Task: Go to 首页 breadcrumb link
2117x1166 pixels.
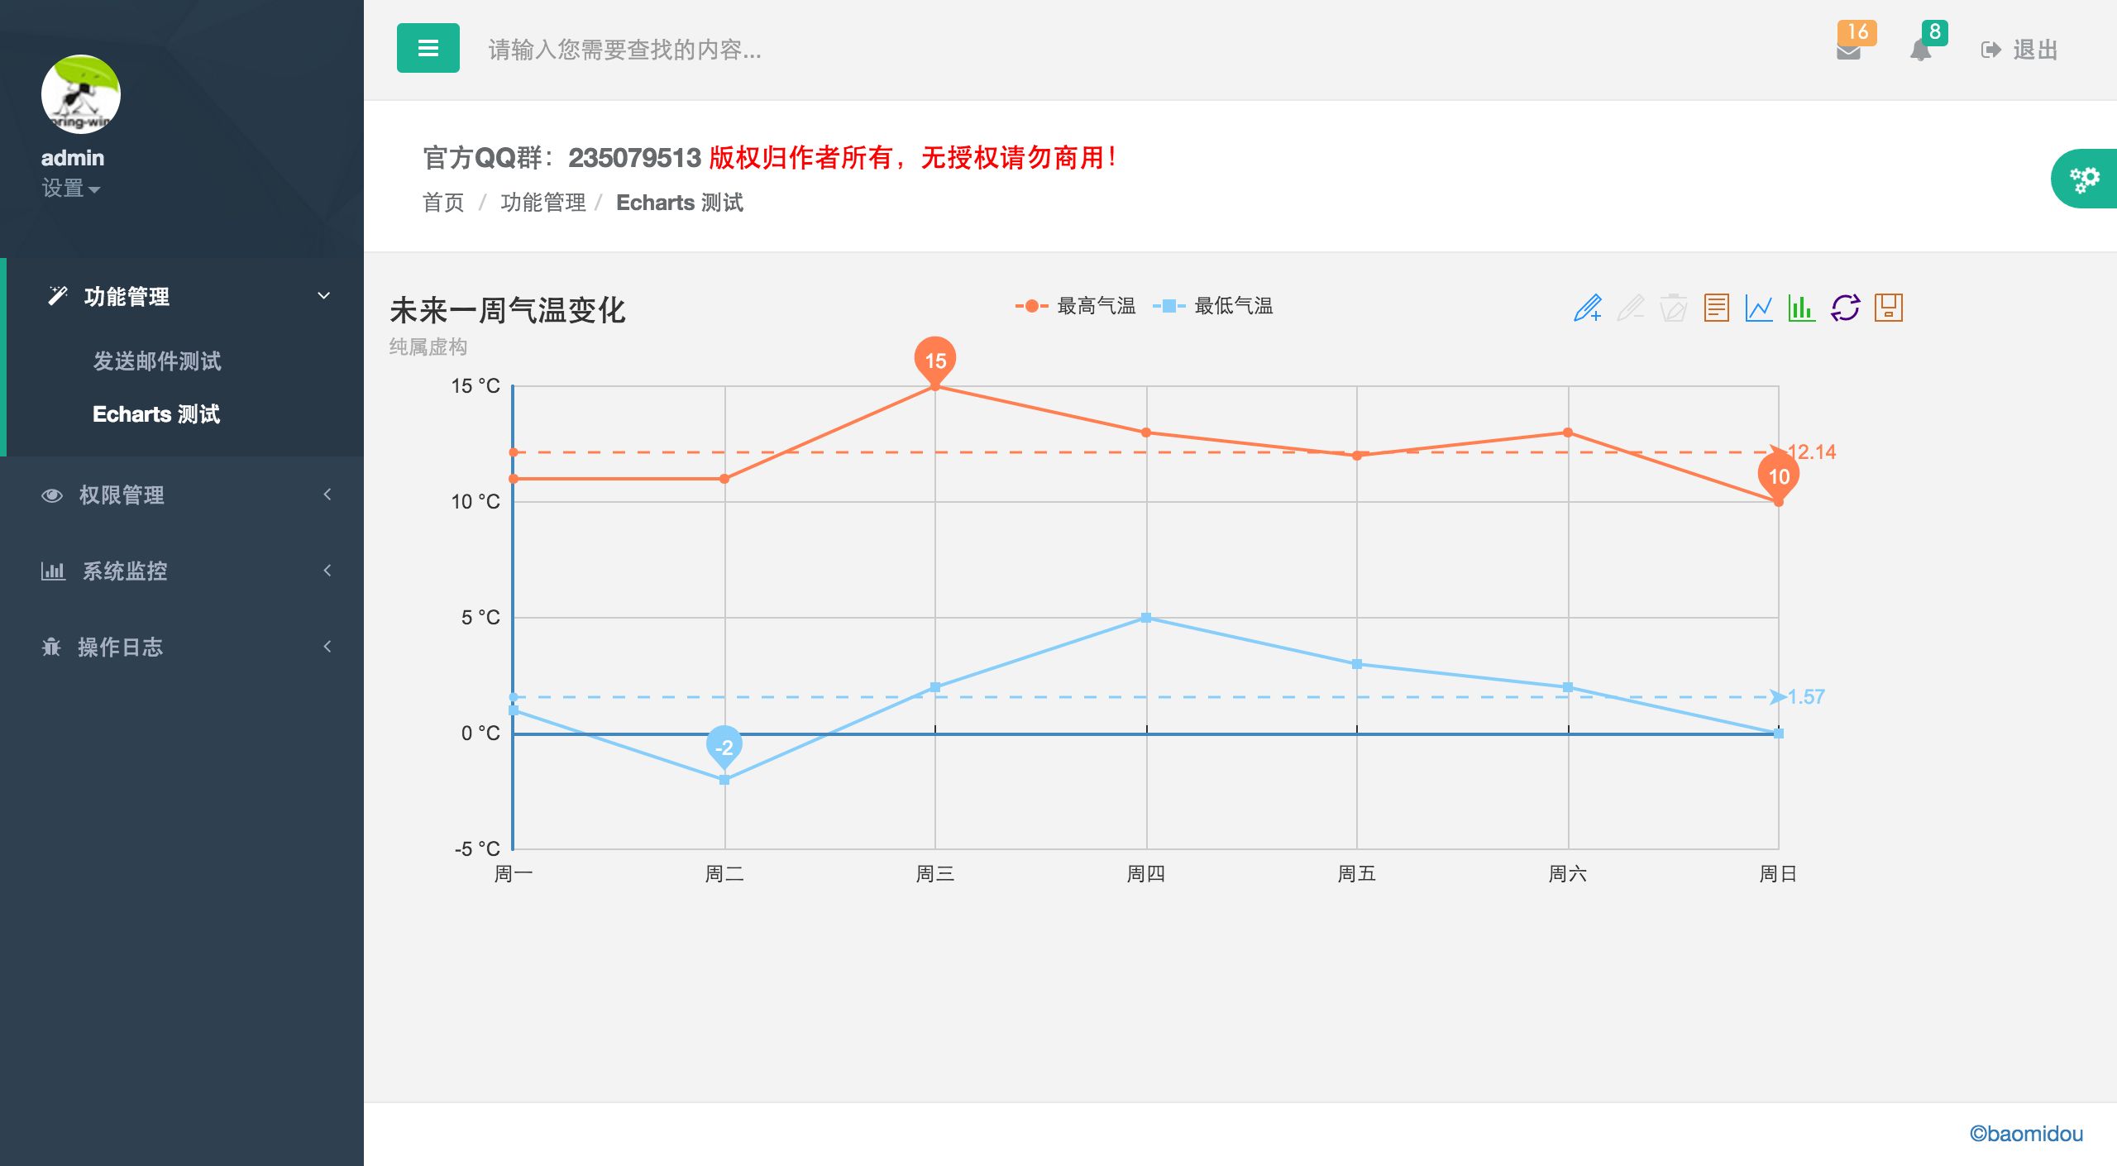Action: pyautogui.click(x=443, y=203)
